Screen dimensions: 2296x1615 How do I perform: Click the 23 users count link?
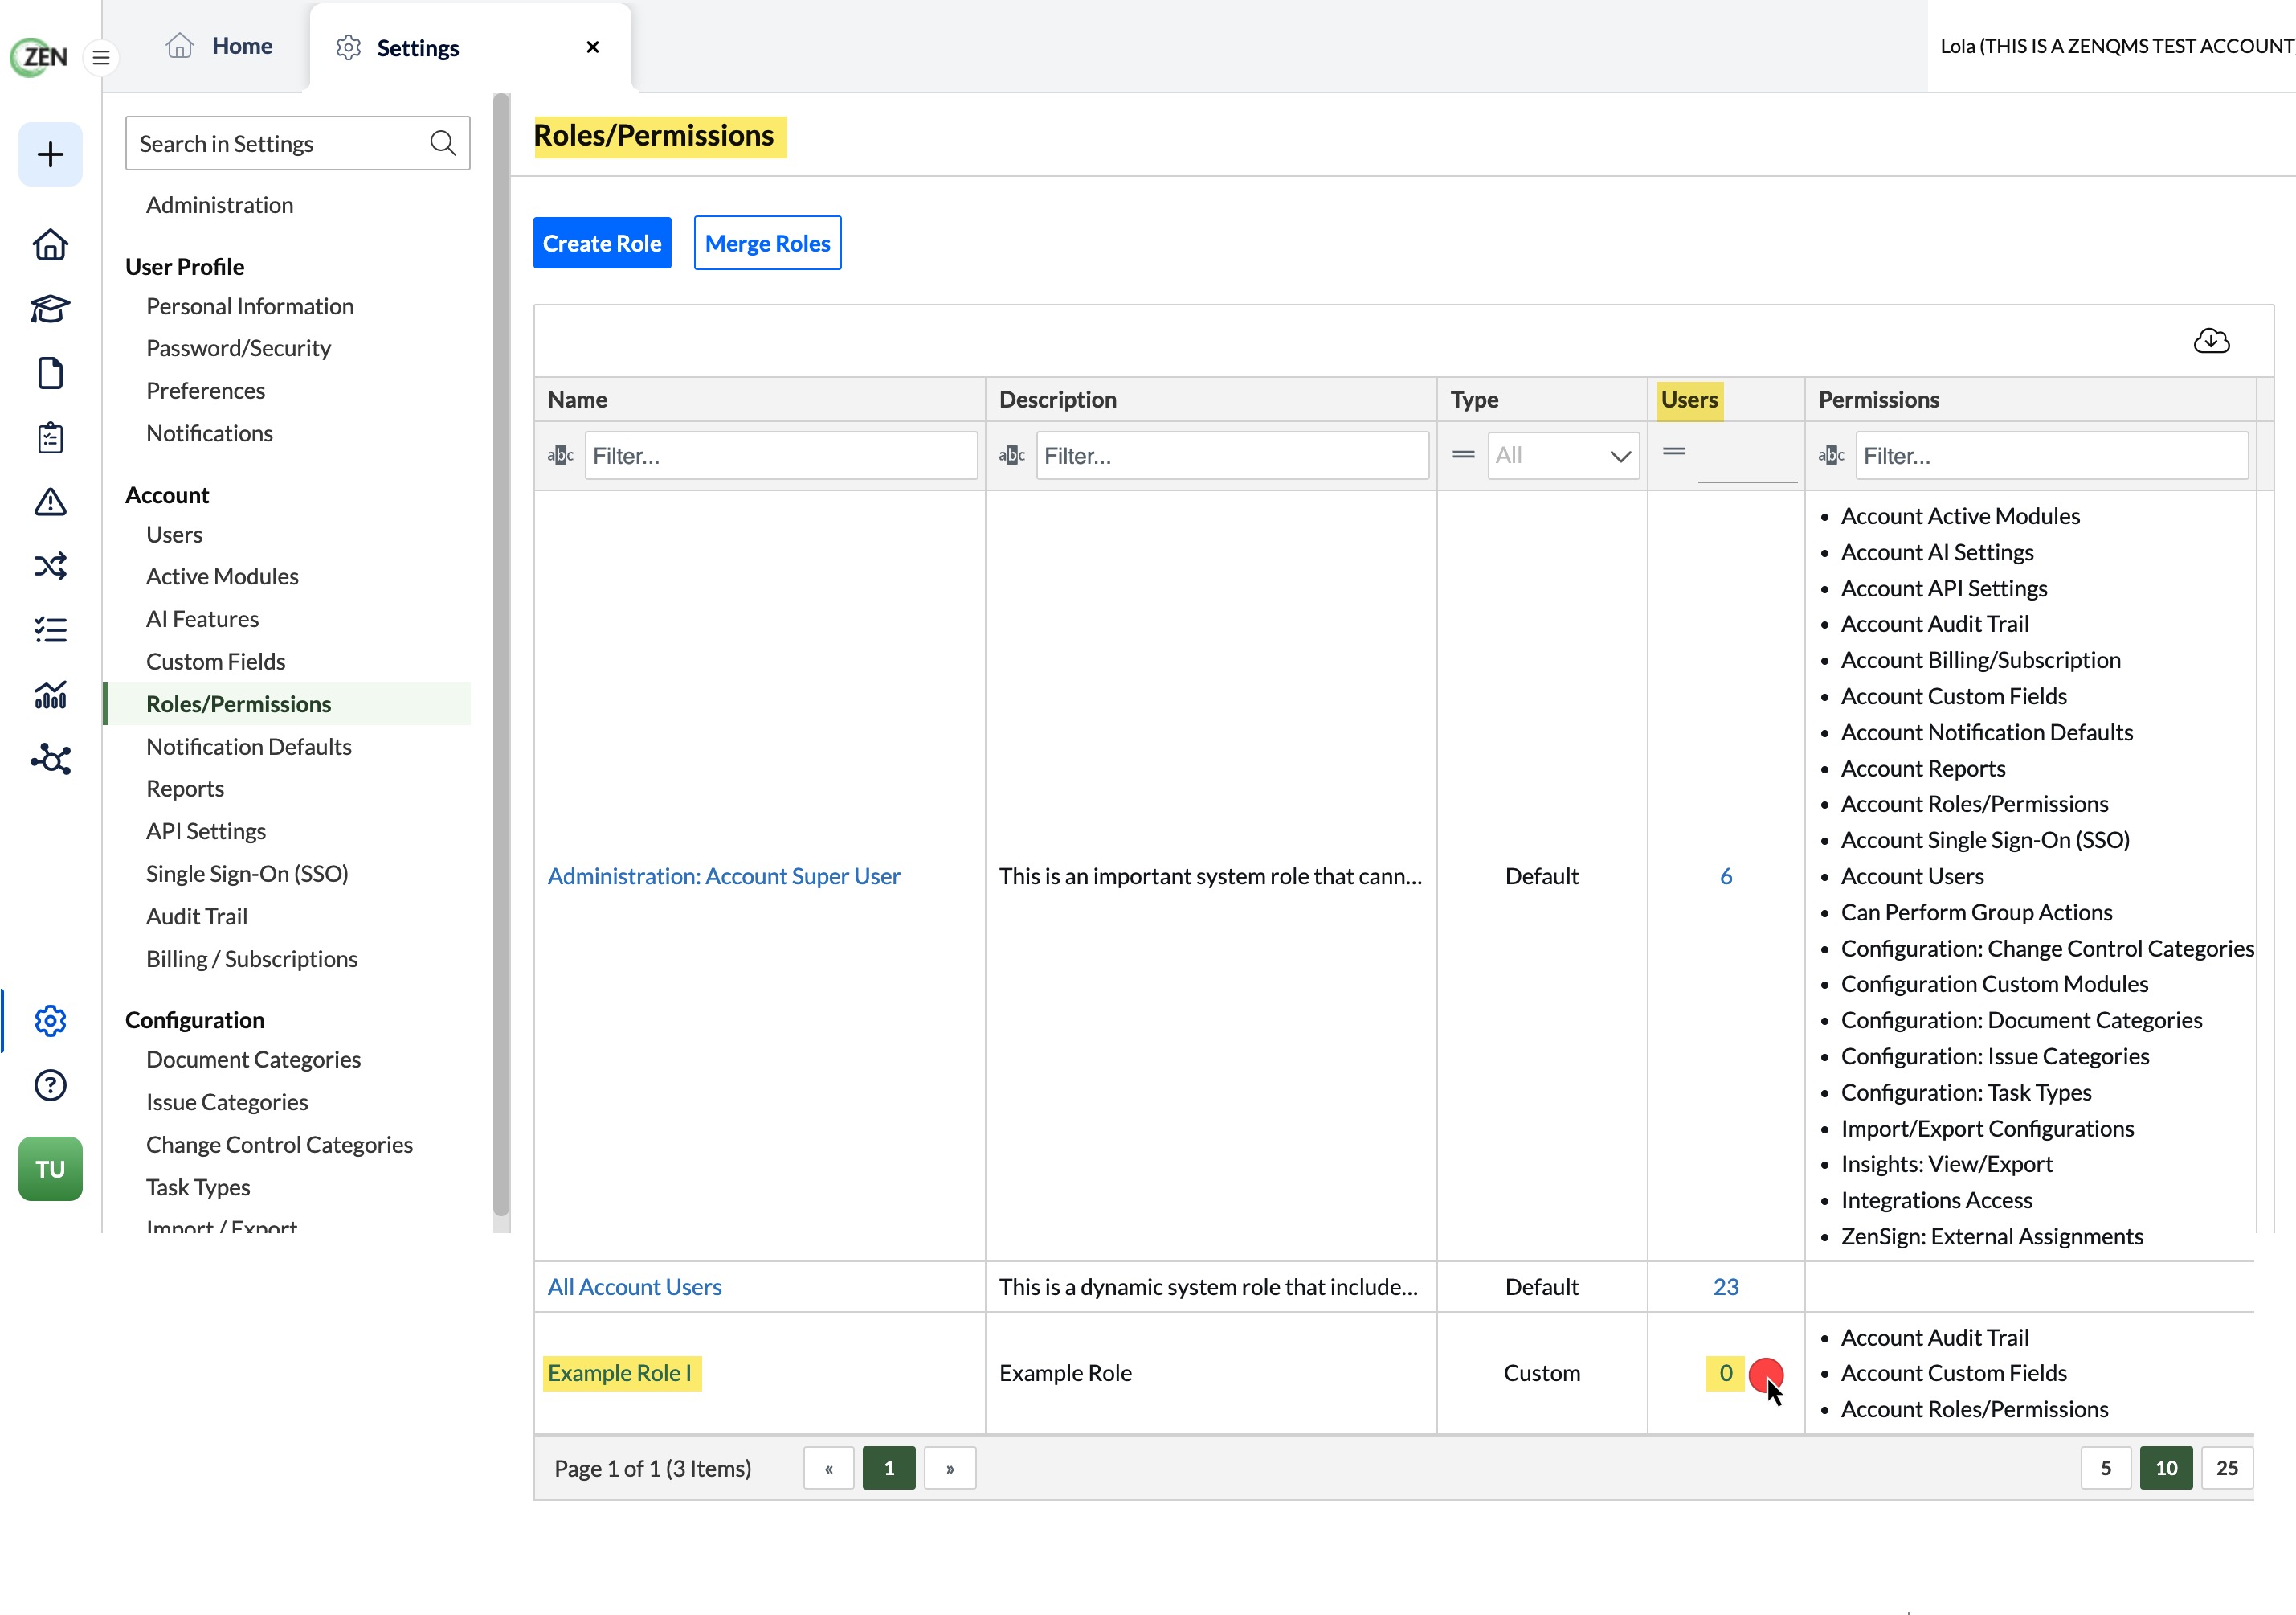(1725, 1287)
